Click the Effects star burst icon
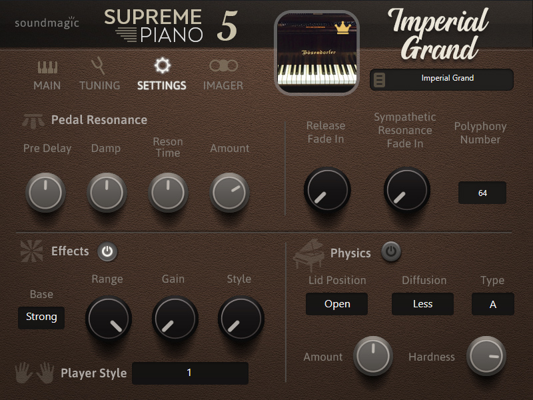The width and height of the screenshot is (533, 400). click(x=31, y=251)
